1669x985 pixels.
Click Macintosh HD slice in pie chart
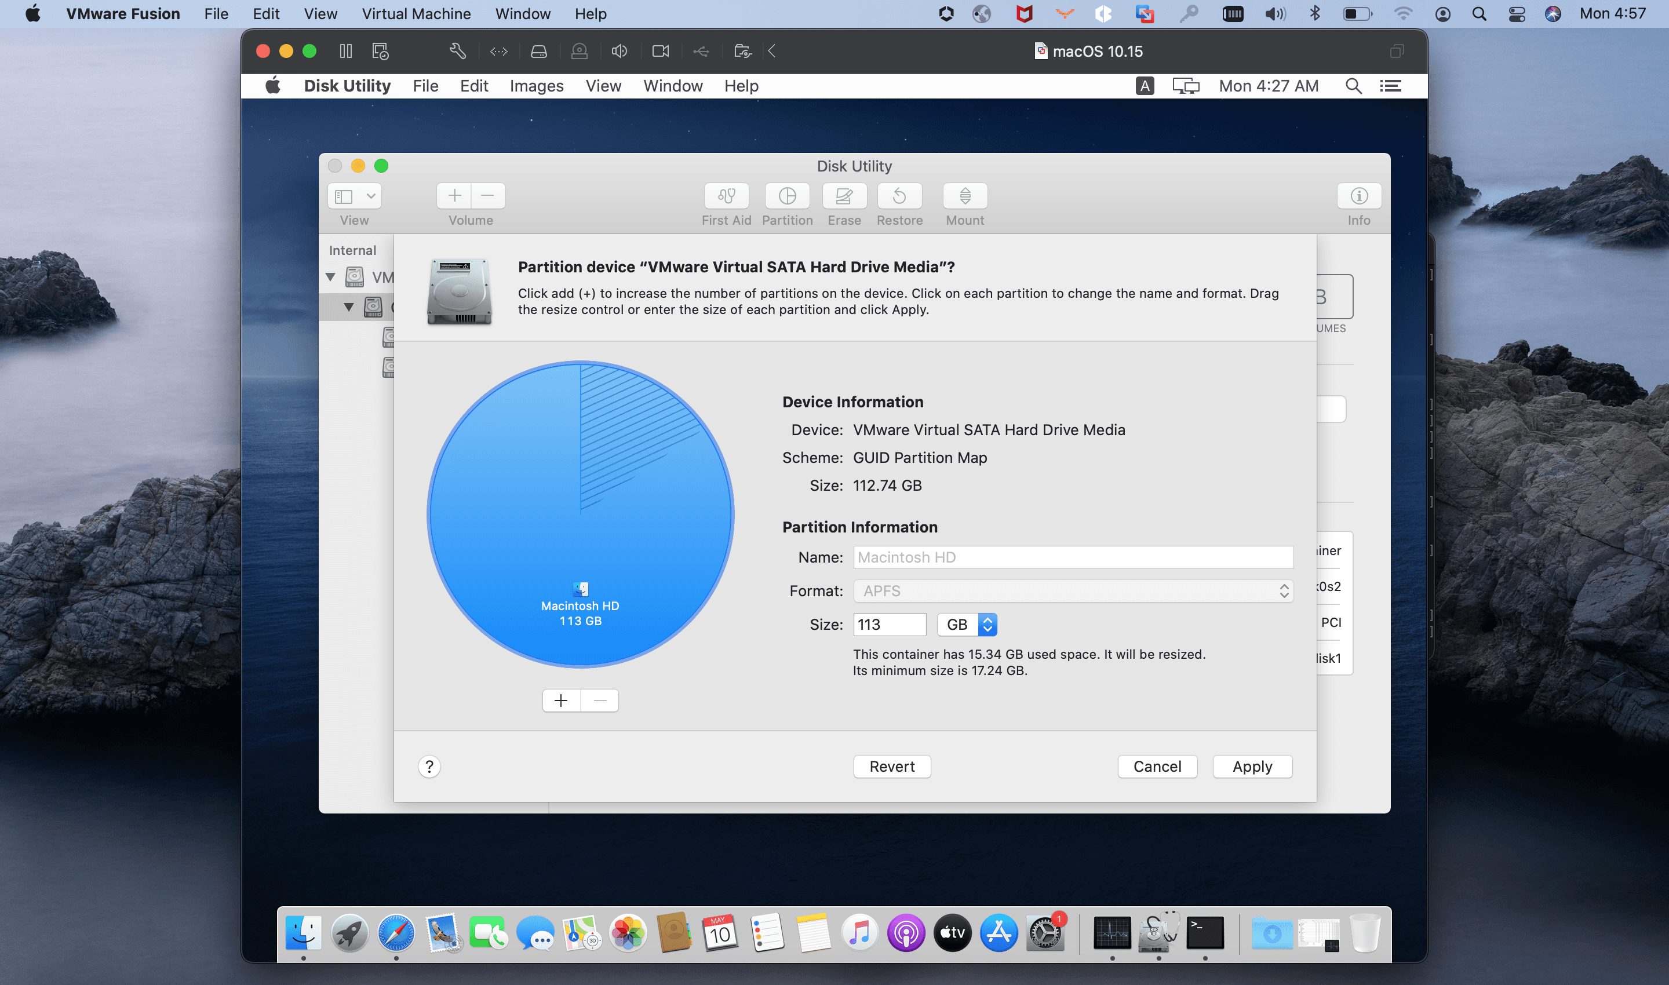click(578, 604)
